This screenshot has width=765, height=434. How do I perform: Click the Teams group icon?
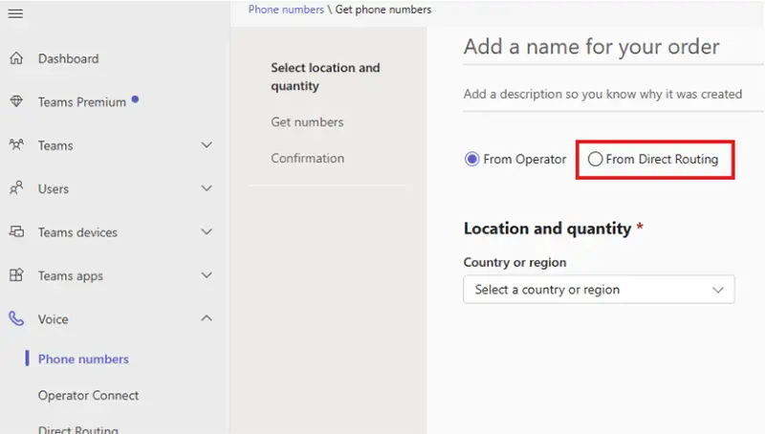pyautogui.click(x=16, y=145)
